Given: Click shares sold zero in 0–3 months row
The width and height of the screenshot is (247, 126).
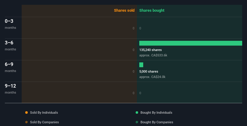Looking at the screenshot, I should tap(134, 28).
